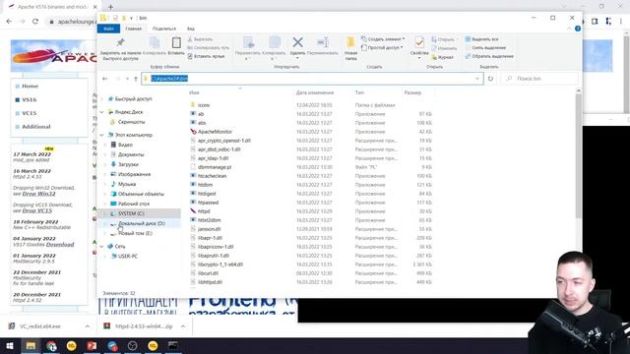
Task: Select the iconv folder in file list
Action: coord(204,105)
